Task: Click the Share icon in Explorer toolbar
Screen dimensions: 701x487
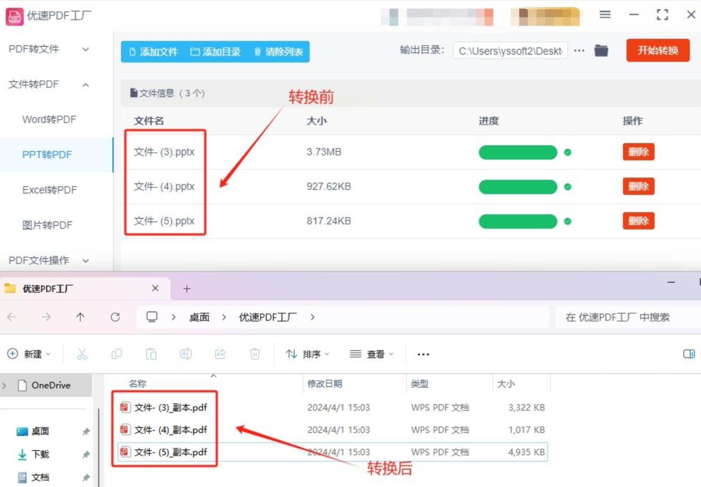Action: point(220,354)
